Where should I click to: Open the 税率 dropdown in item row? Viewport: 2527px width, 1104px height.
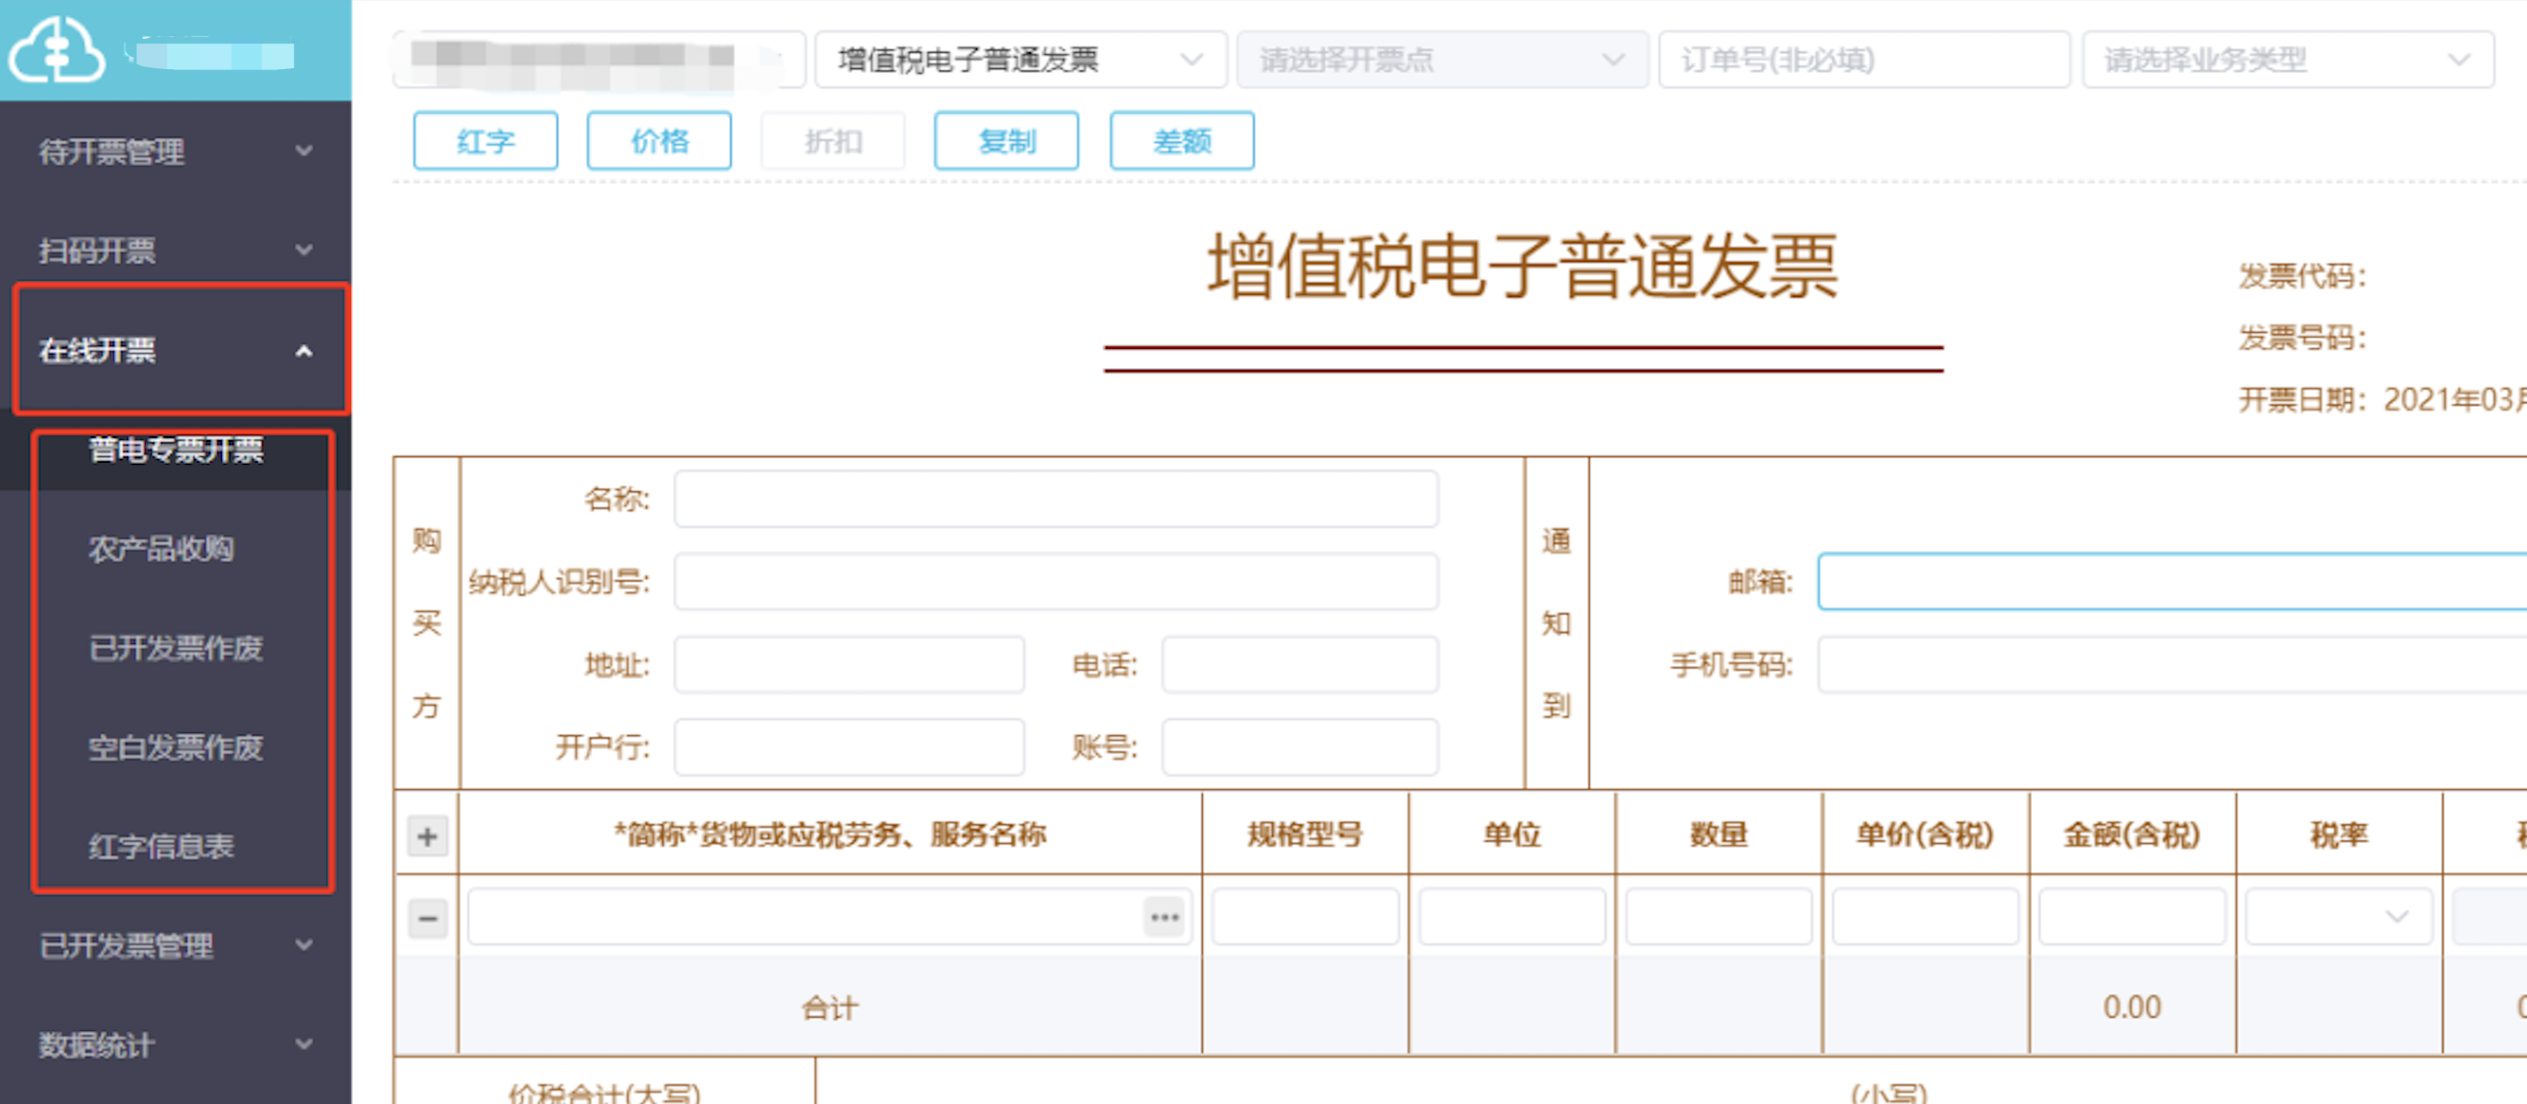click(2338, 917)
